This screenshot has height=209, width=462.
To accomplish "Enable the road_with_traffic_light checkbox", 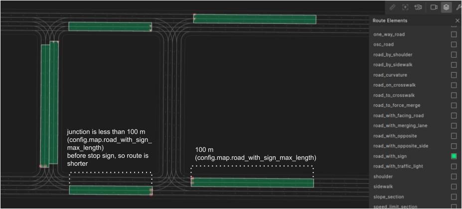I will point(454,166).
